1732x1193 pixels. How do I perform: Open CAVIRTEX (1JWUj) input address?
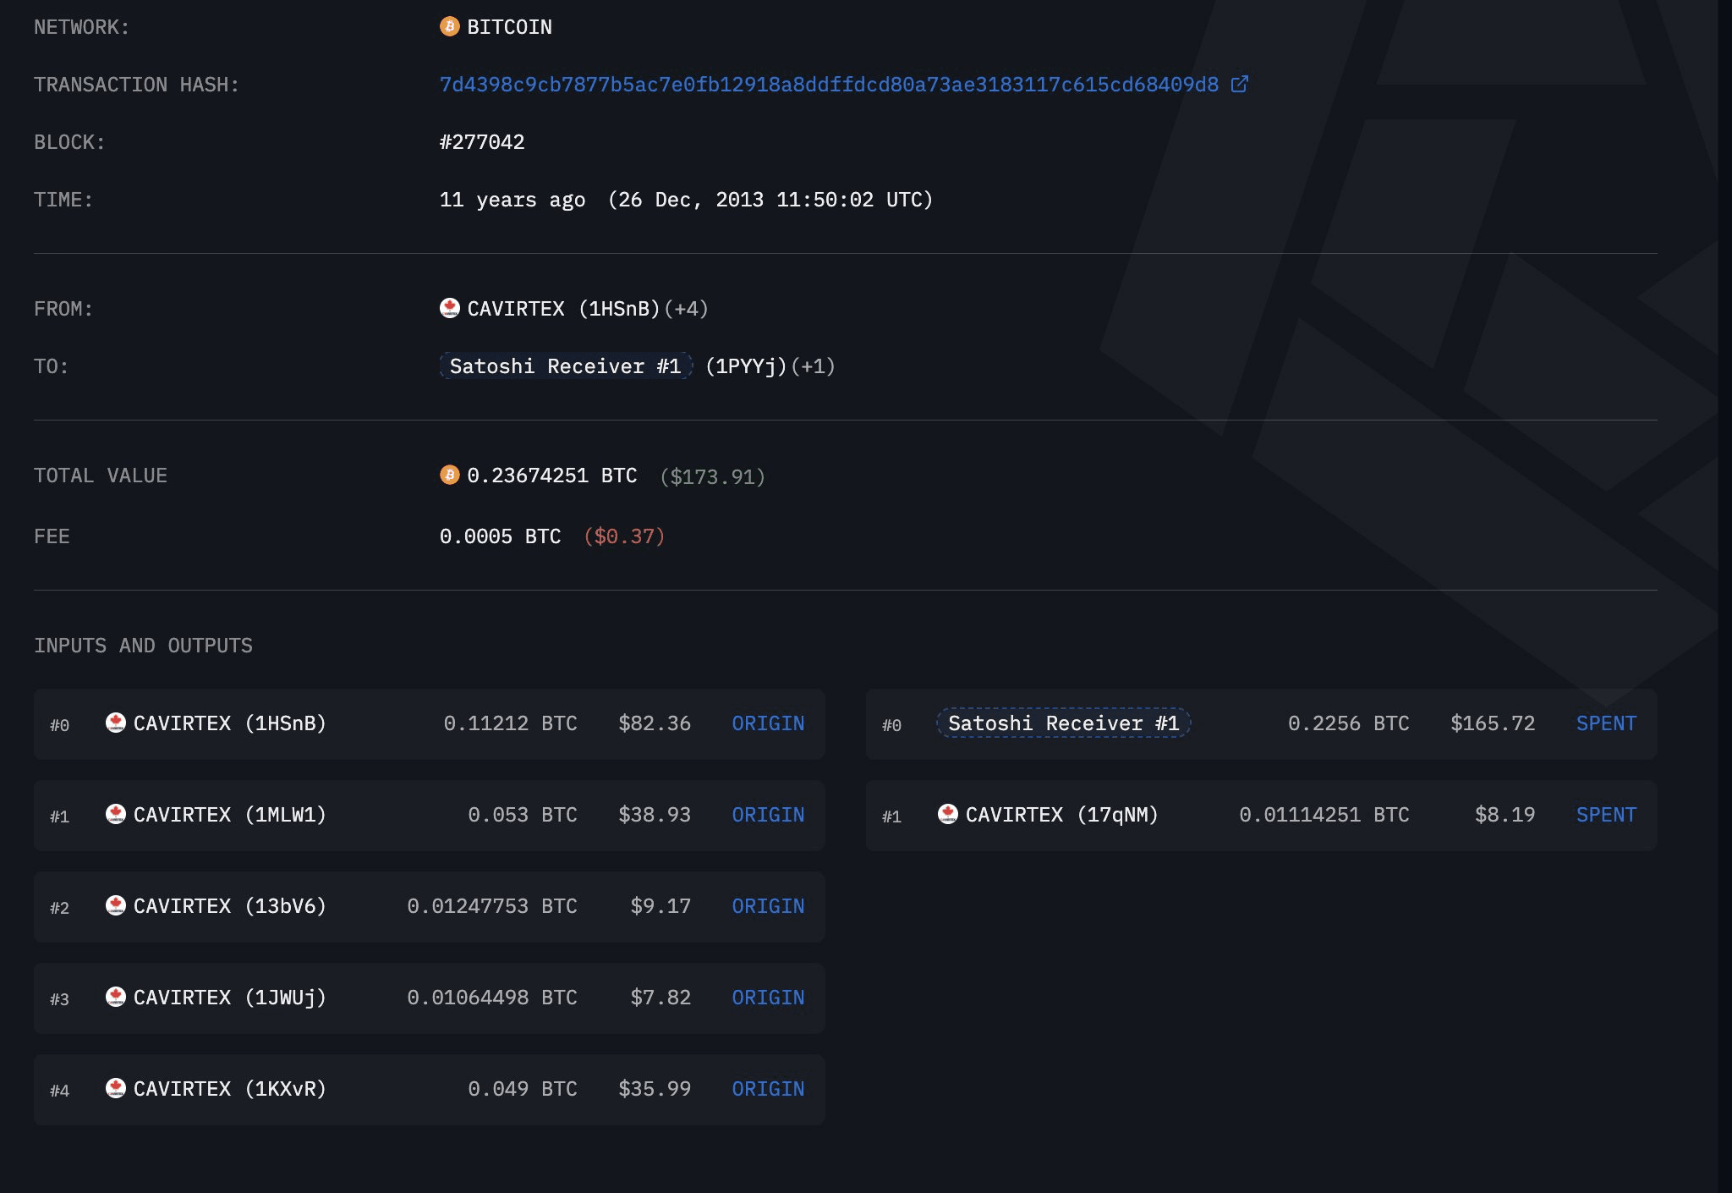[229, 998]
